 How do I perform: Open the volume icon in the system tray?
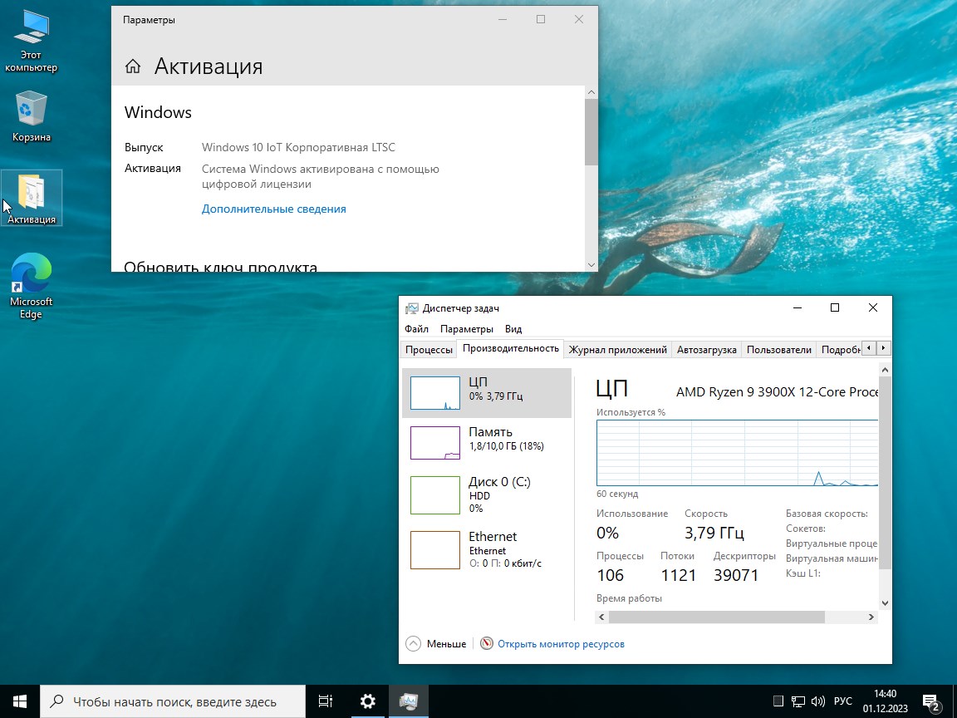tap(818, 701)
